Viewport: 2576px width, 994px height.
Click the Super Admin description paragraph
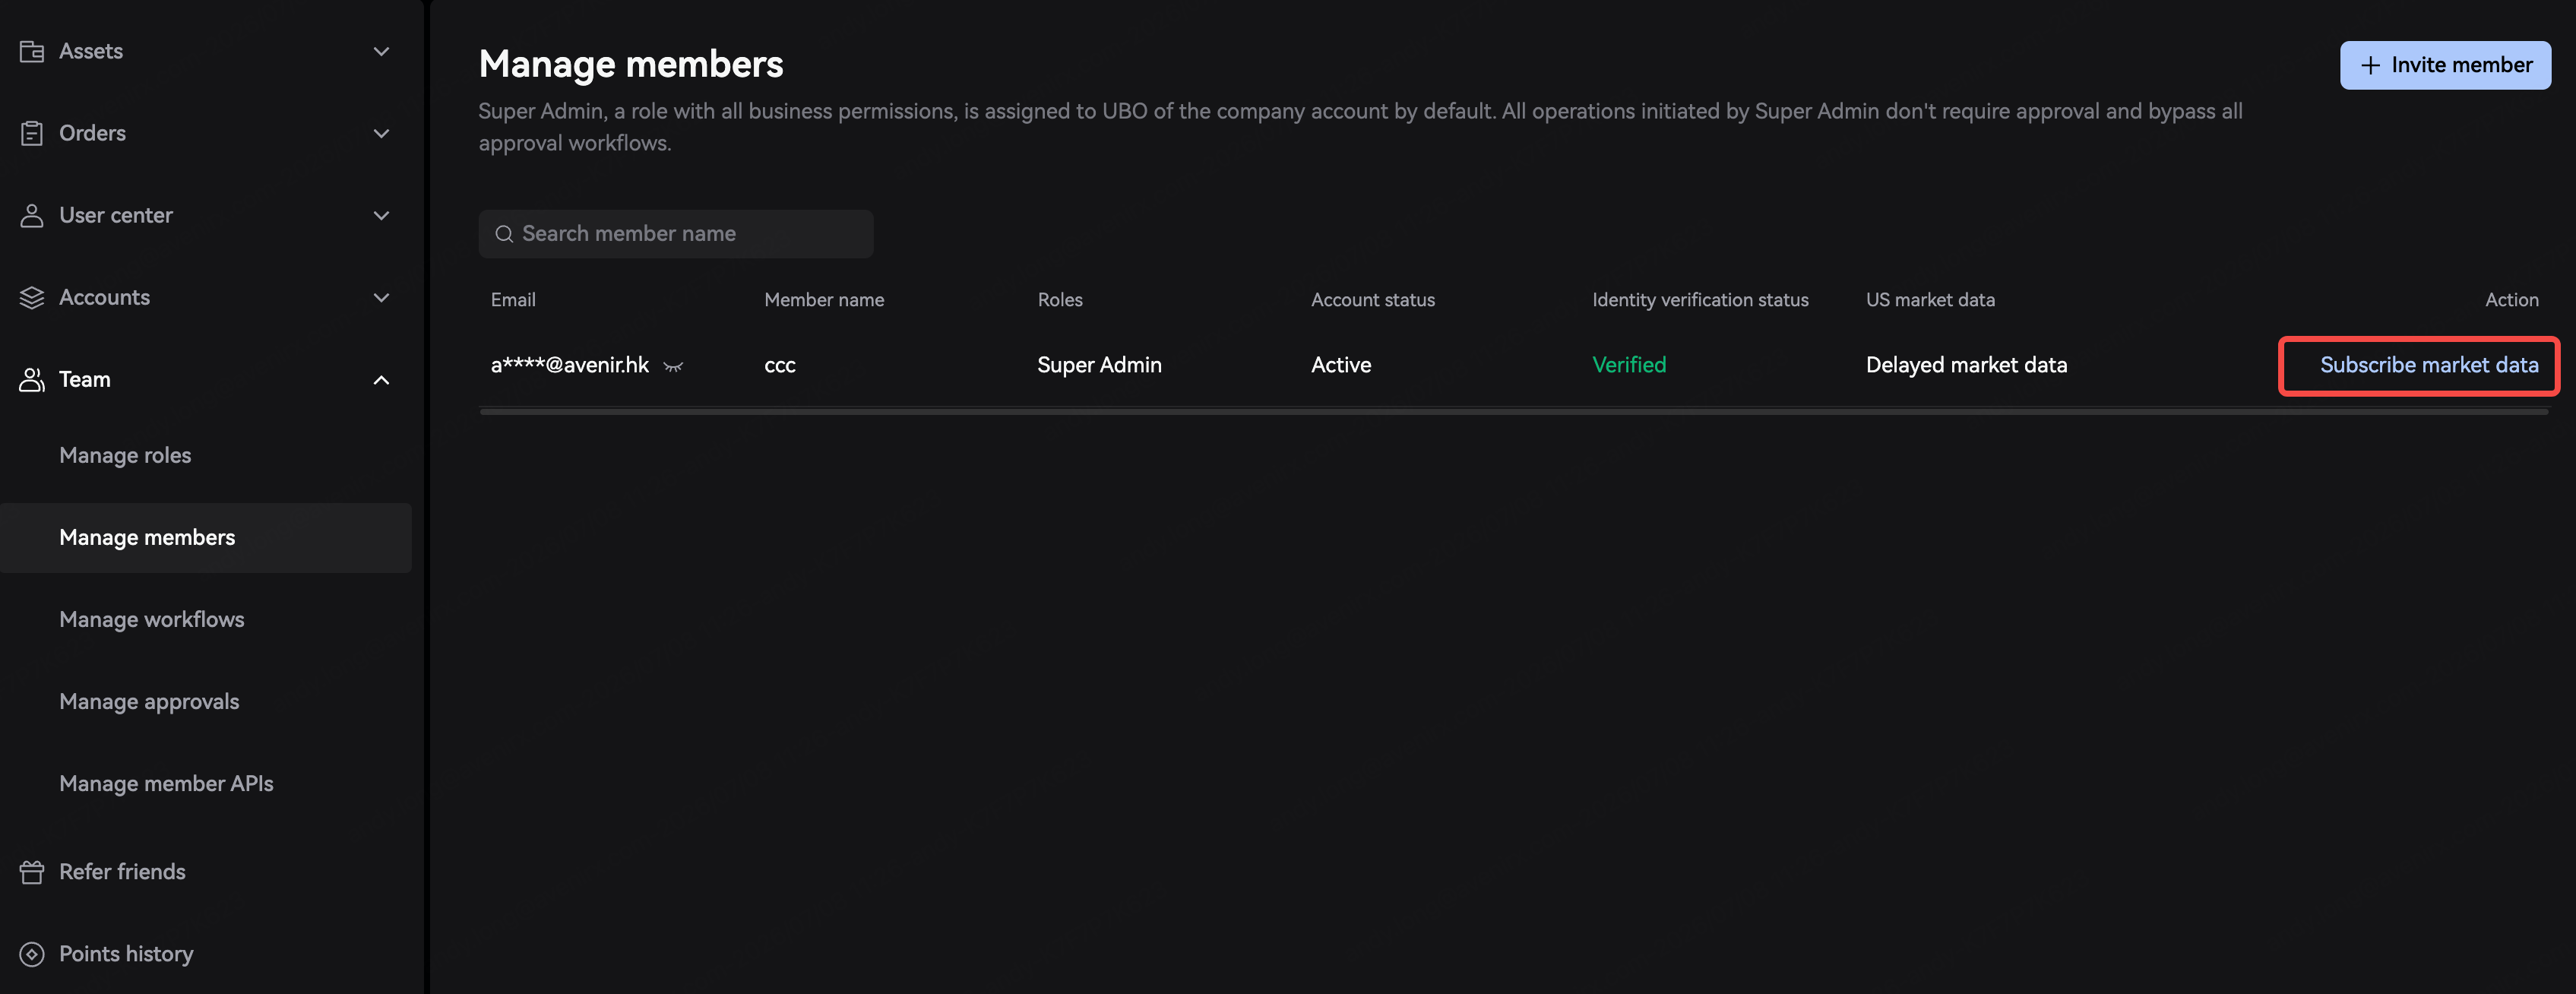(1360, 127)
